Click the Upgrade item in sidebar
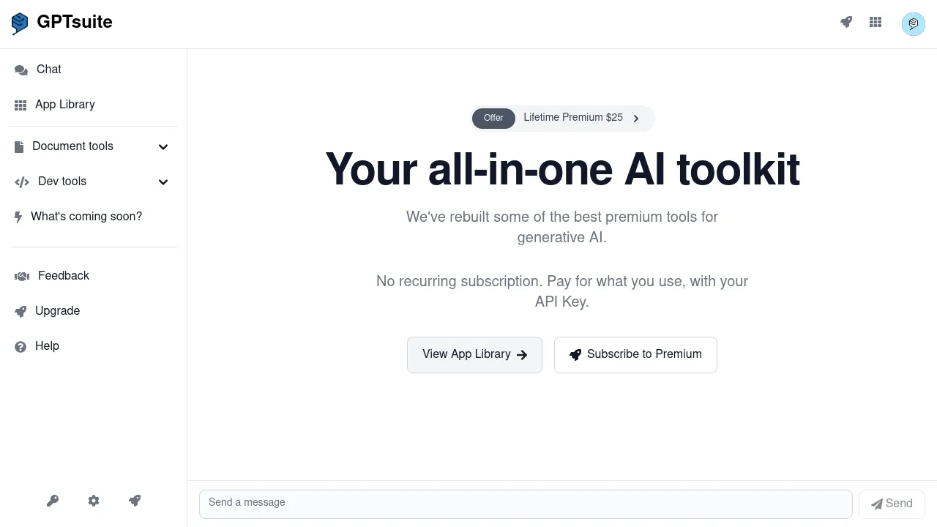The image size is (937, 527). pyautogui.click(x=57, y=311)
